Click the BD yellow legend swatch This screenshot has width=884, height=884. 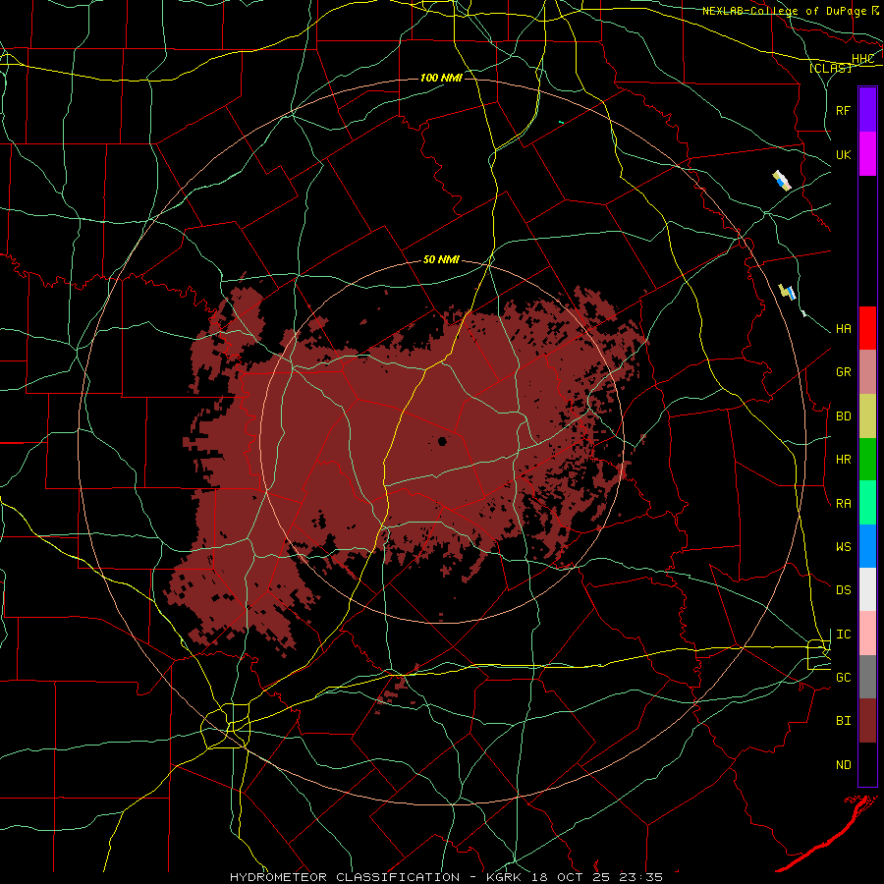pos(867,416)
